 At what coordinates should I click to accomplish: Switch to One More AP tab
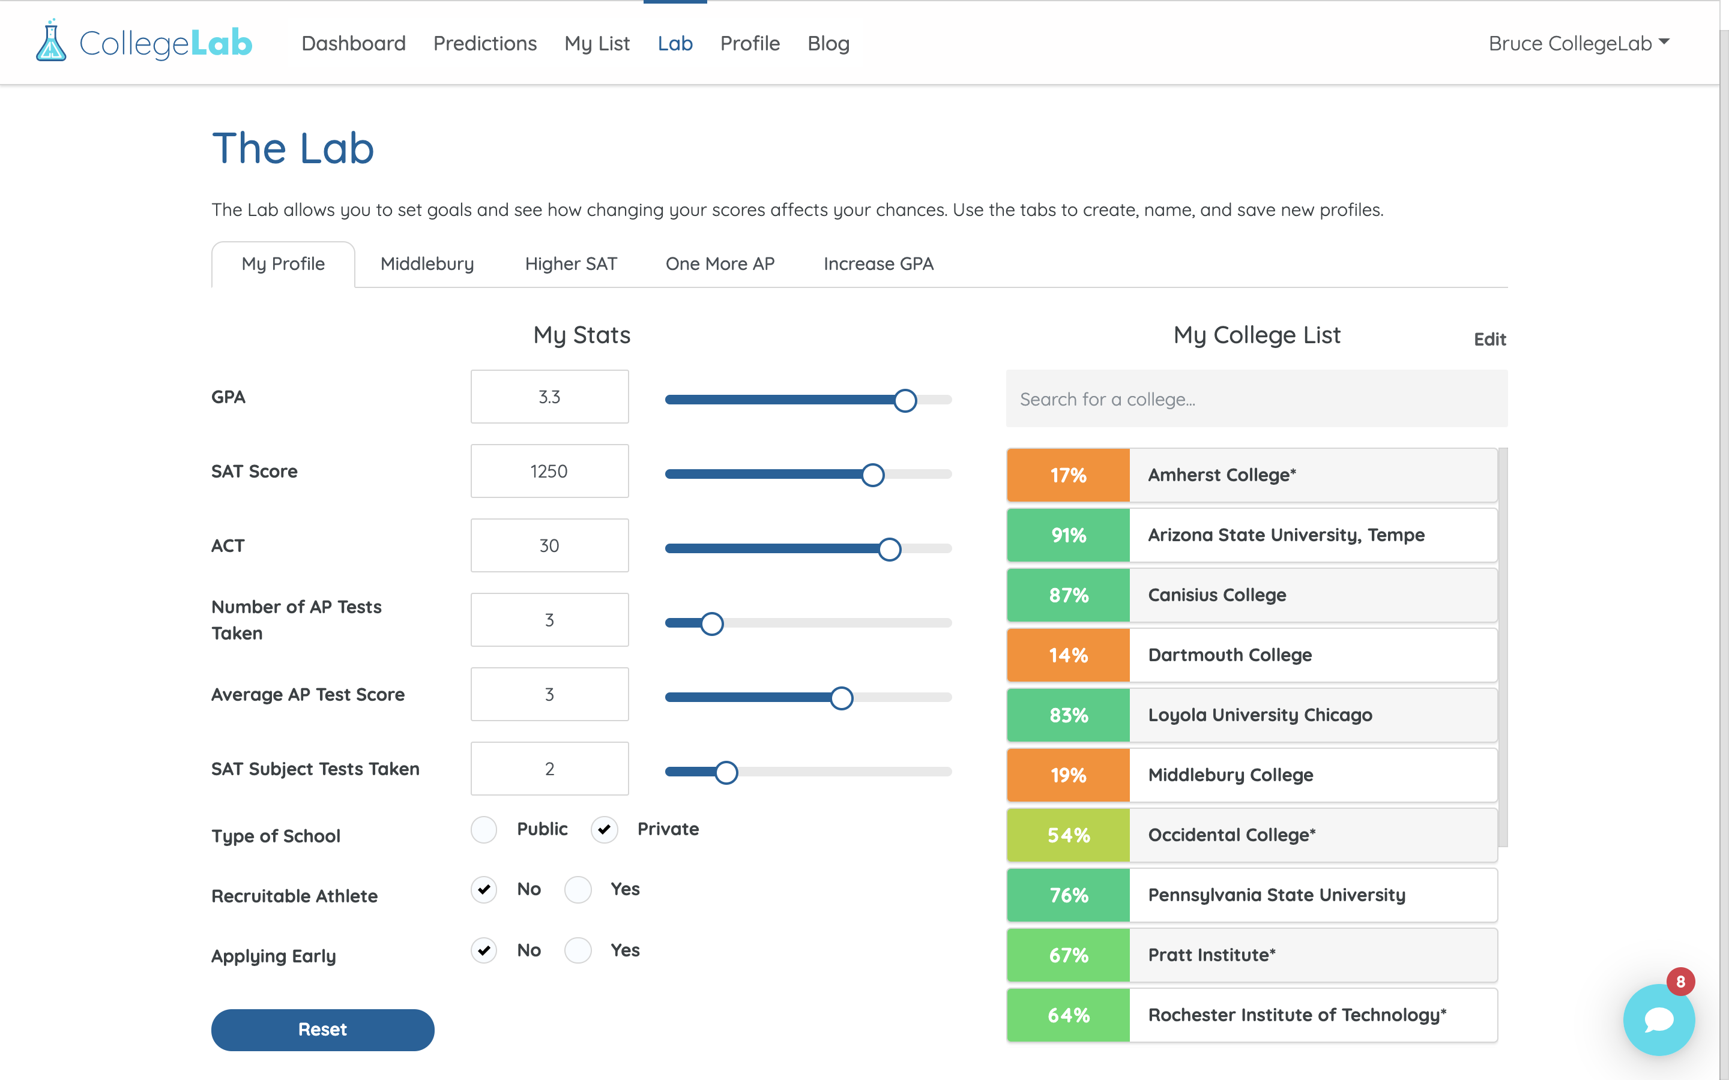point(720,264)
